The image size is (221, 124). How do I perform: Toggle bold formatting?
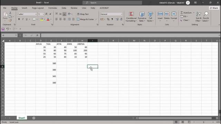pos(19,19)
